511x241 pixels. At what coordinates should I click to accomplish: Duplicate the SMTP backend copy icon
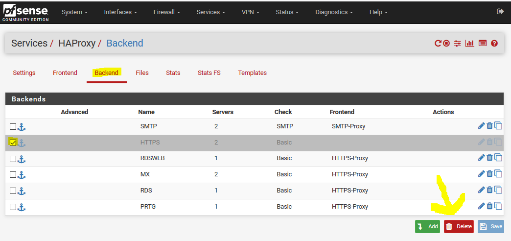pyautogui.click(x=498, y=125)
